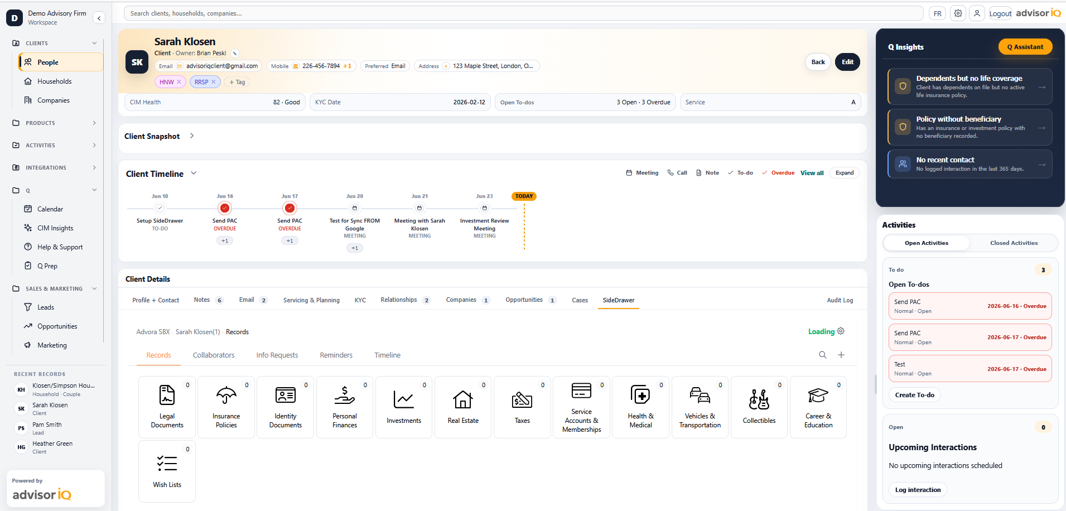The height and width of the screenshot is (511, 1066).
Task: Open the Insurance Policies records folder
Action: [226, 407]
